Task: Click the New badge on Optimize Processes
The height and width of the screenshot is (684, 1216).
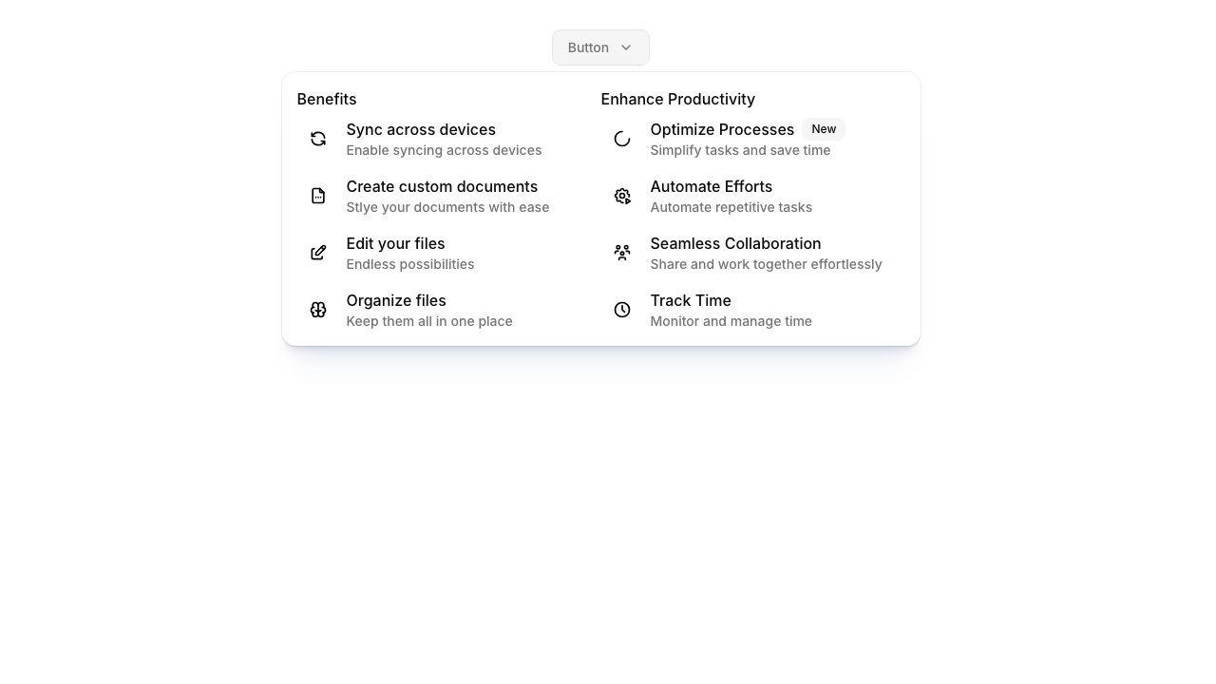Action: 823,129
